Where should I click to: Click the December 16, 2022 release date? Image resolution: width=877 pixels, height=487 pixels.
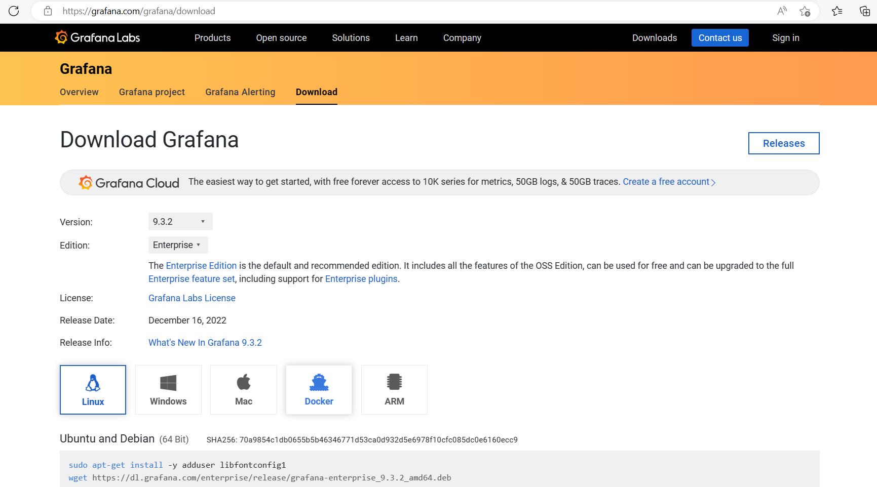187,320
